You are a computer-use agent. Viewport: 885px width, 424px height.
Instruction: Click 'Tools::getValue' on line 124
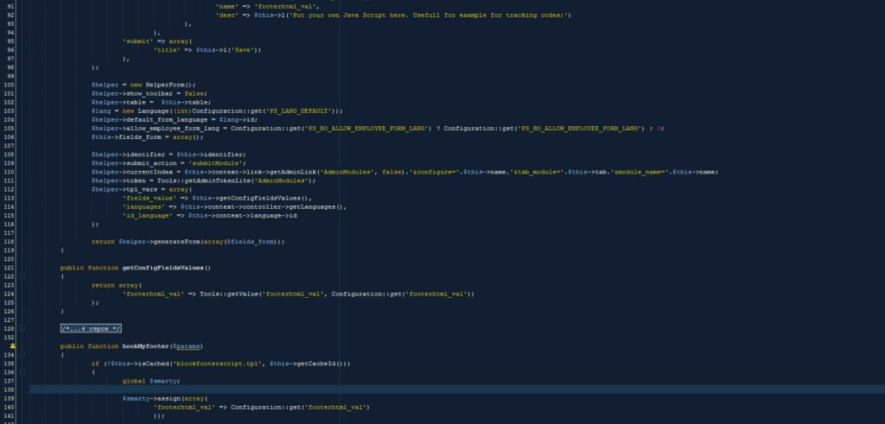point(228,294)
